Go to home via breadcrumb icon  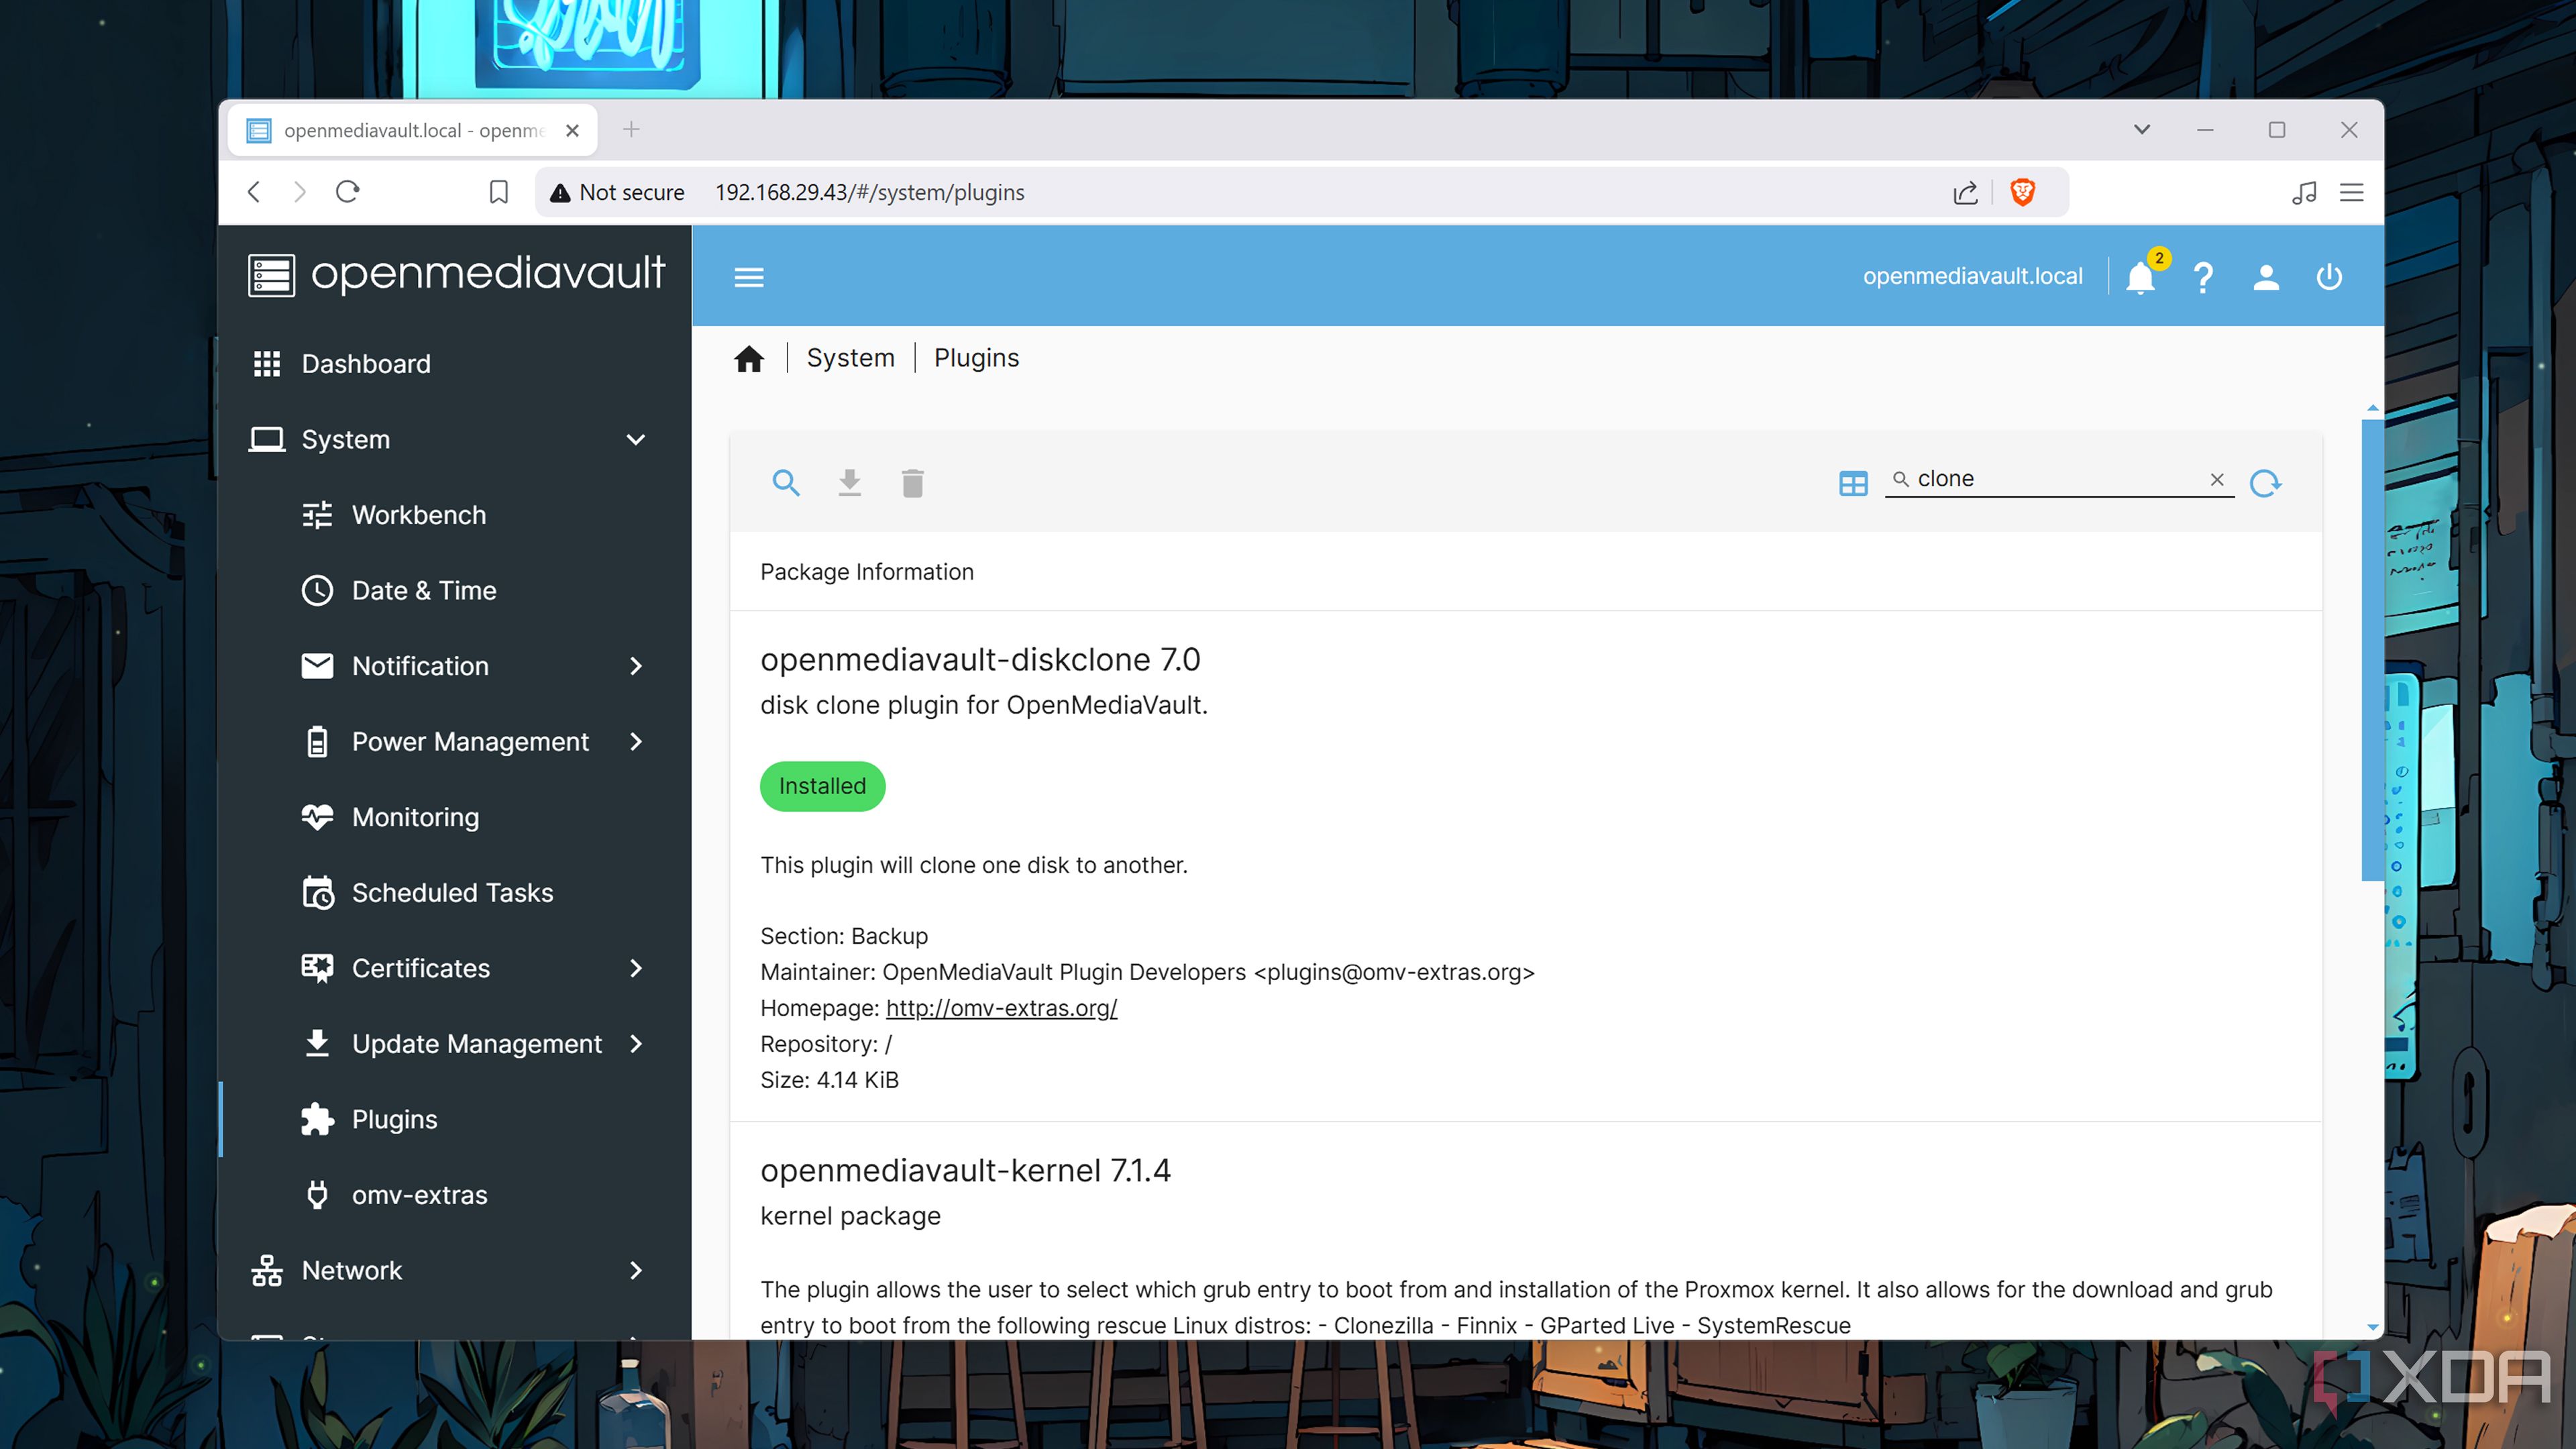[x=749, y=358]
